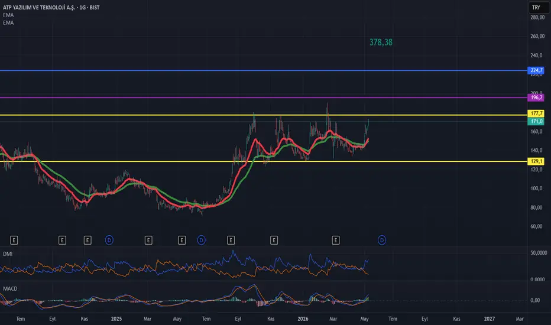
Task: Click the DMI indicator pane label
Action: [8, 253]
